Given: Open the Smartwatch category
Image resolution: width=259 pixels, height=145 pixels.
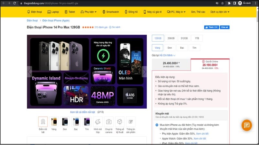Looking at the screenshot, I should 111,12.
